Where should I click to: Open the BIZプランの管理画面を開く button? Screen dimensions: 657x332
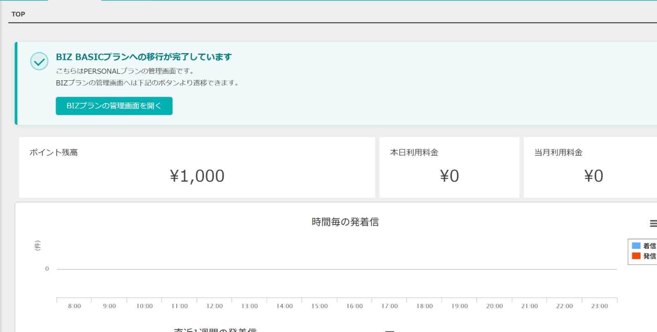click(114, 106)
